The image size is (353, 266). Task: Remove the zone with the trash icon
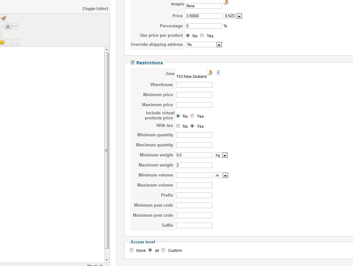[x=218, y=73]
